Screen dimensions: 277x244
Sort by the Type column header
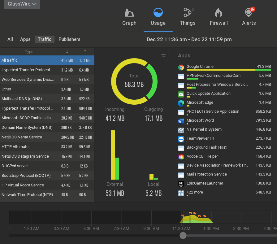point(29,52)
